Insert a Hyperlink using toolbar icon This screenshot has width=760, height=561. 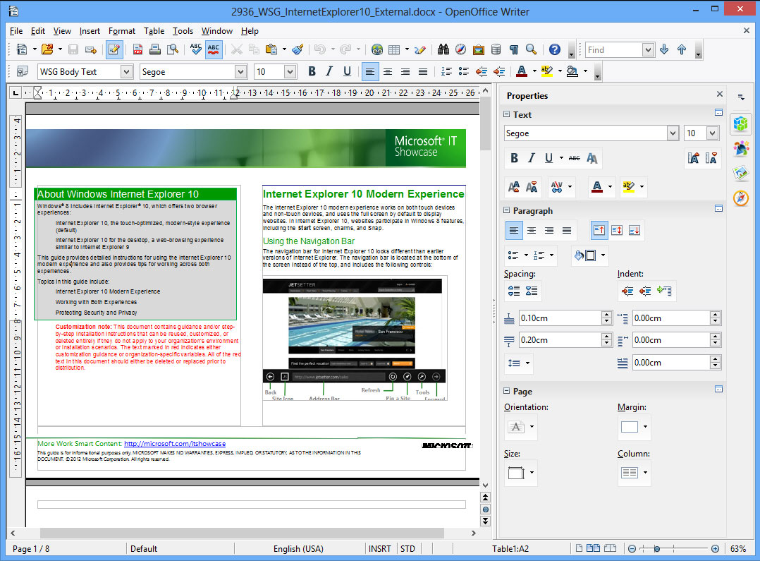pyautogui.click(x=377, y=49)
